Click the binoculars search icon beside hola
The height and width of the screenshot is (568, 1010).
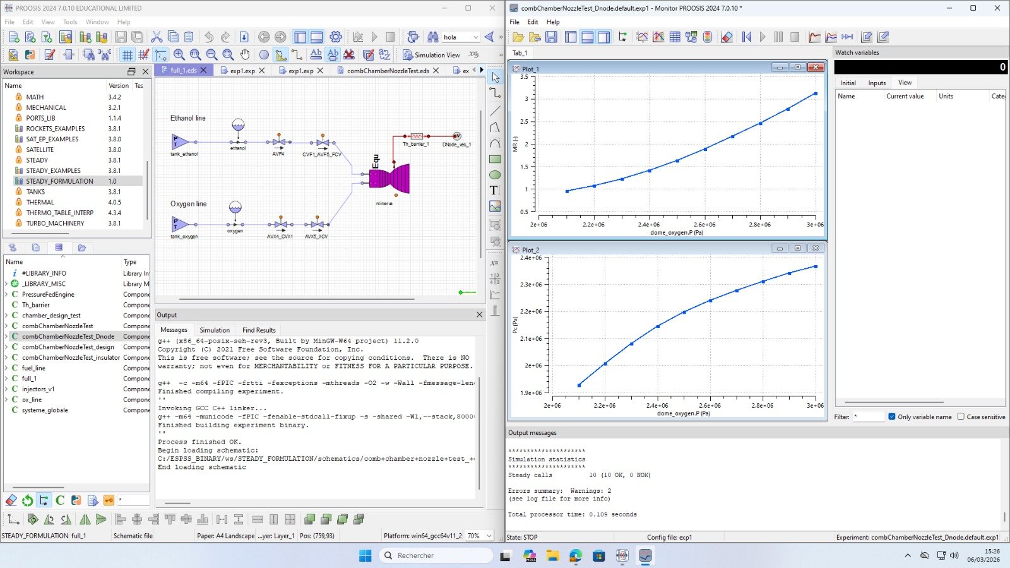[x=433, y=37]
